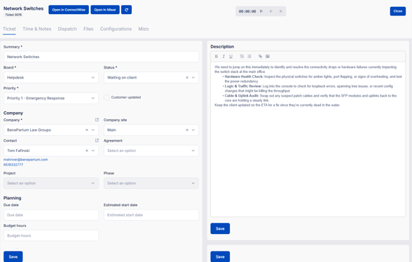Screen dimensions: 412x262
Task: Open the Priority dropdown
Action: tap(51, 98)
